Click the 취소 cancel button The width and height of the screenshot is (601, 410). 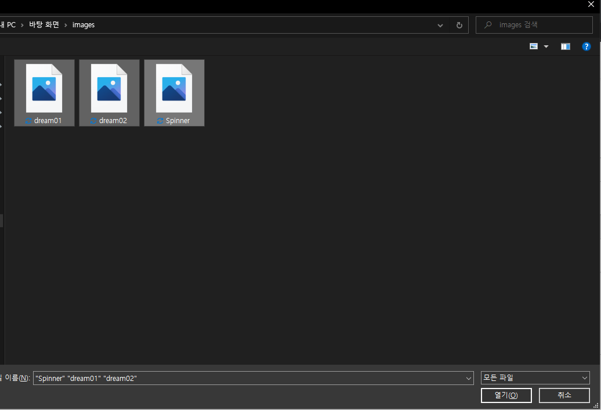point(564,395)
